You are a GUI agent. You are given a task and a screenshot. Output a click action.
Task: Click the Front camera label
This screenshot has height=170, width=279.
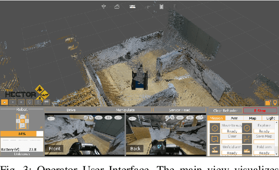pos(54,149)
